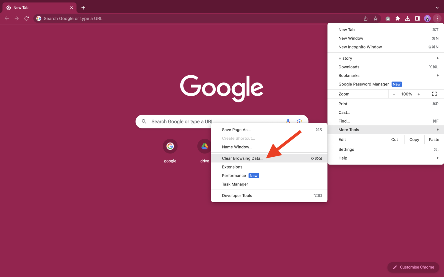Increase zoom with the plus button
The image size is (444, 277).
419,94
